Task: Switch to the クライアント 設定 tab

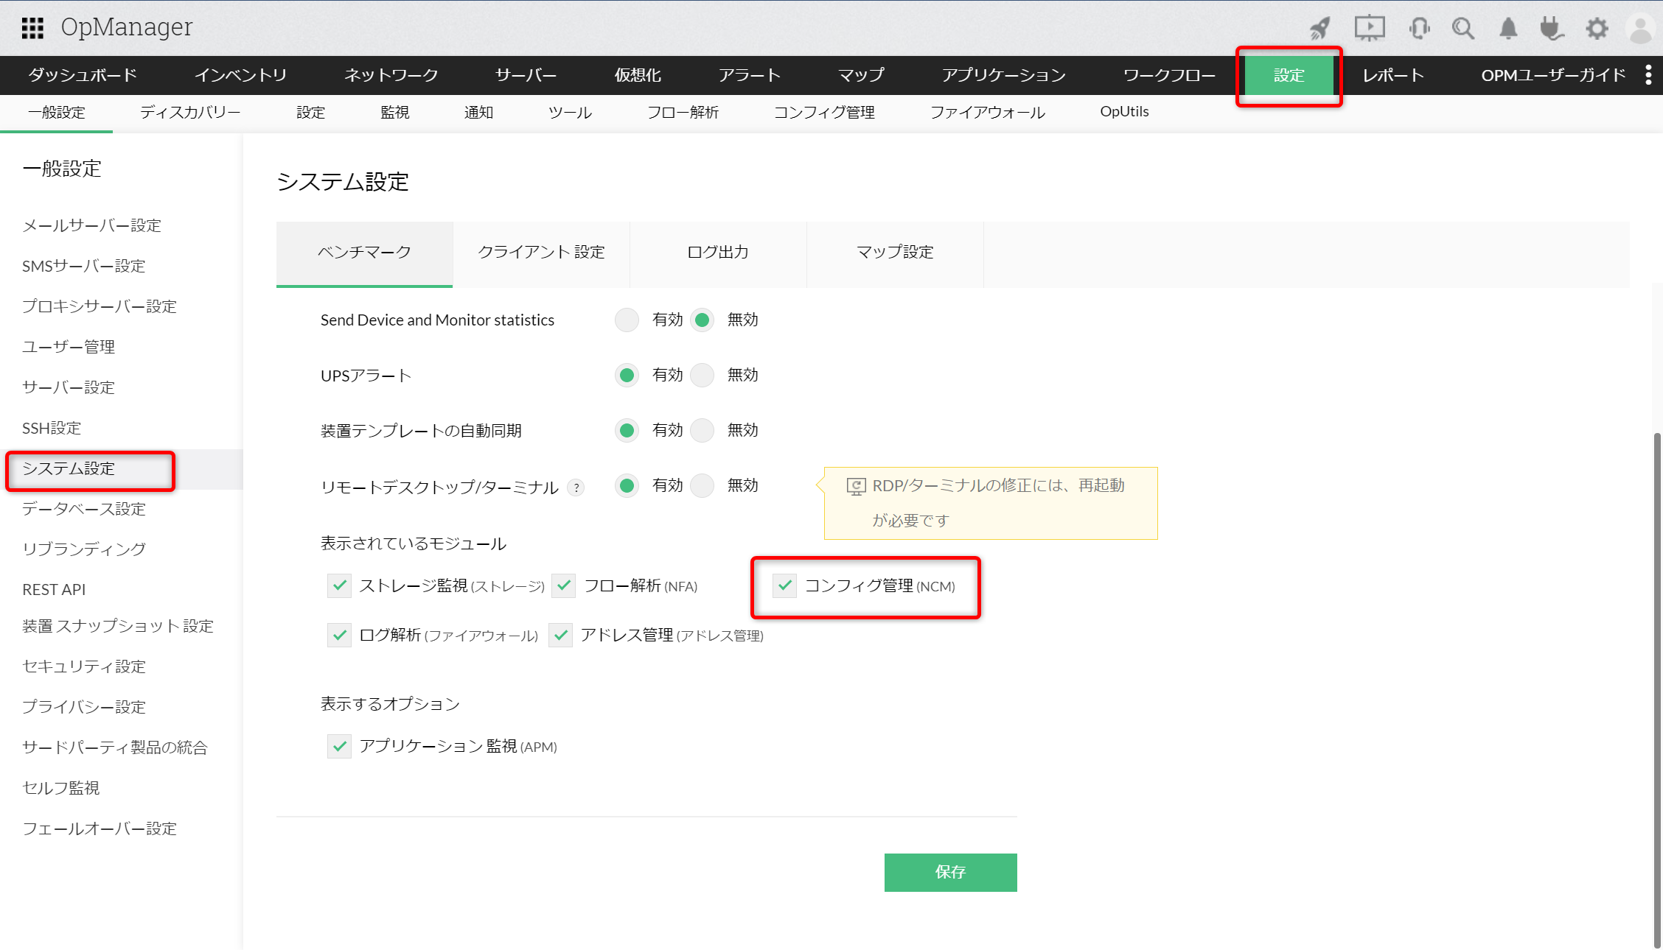Action: [542, 252]
